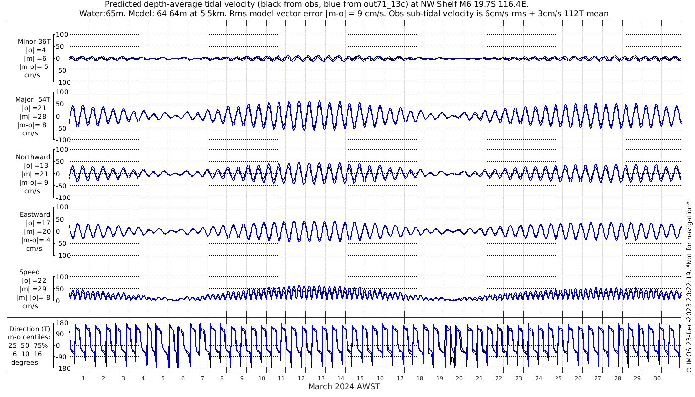
Task: Select the 'Direction (T)' panel label
Action: coord(31,329)
